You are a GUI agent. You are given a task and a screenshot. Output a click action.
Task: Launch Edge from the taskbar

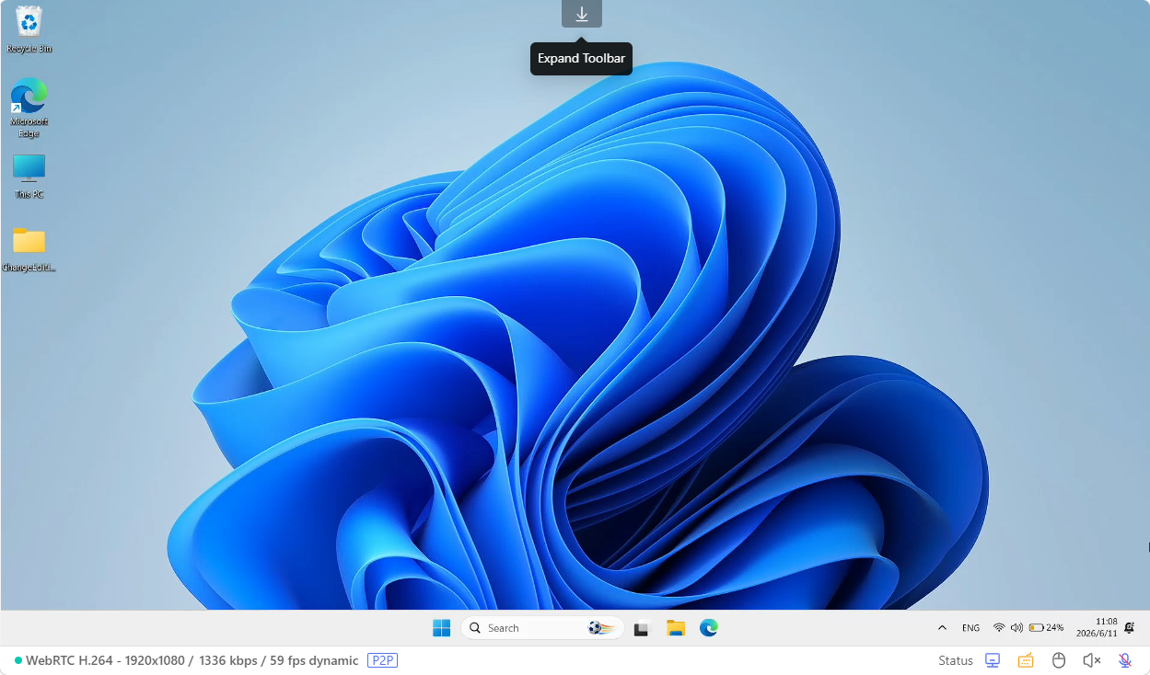coord(708,628)
